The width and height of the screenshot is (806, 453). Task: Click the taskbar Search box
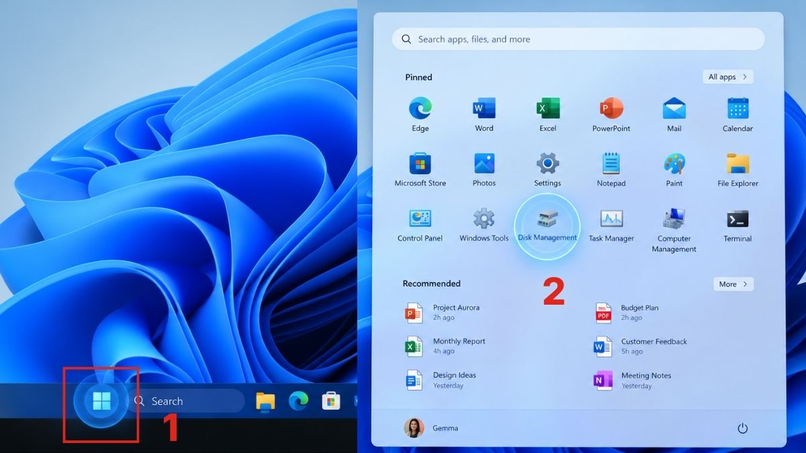coord(186,401)
